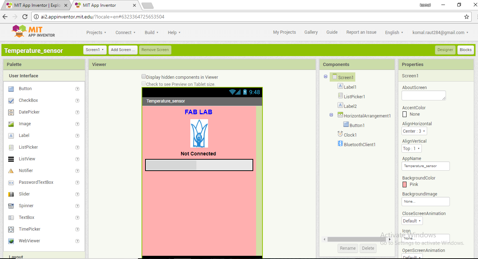Click the MIT App Inventor logo

pos(33,32)
